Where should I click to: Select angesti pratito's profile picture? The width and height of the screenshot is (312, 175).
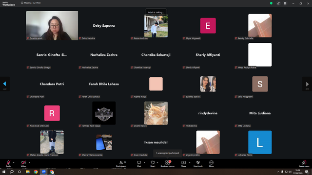click(208, 142)
